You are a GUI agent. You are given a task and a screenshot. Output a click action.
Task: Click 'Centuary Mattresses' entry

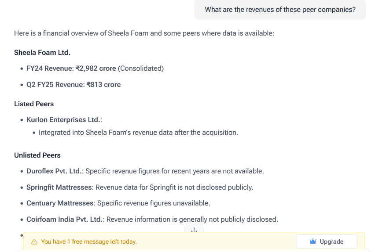[x=60, y=203]
